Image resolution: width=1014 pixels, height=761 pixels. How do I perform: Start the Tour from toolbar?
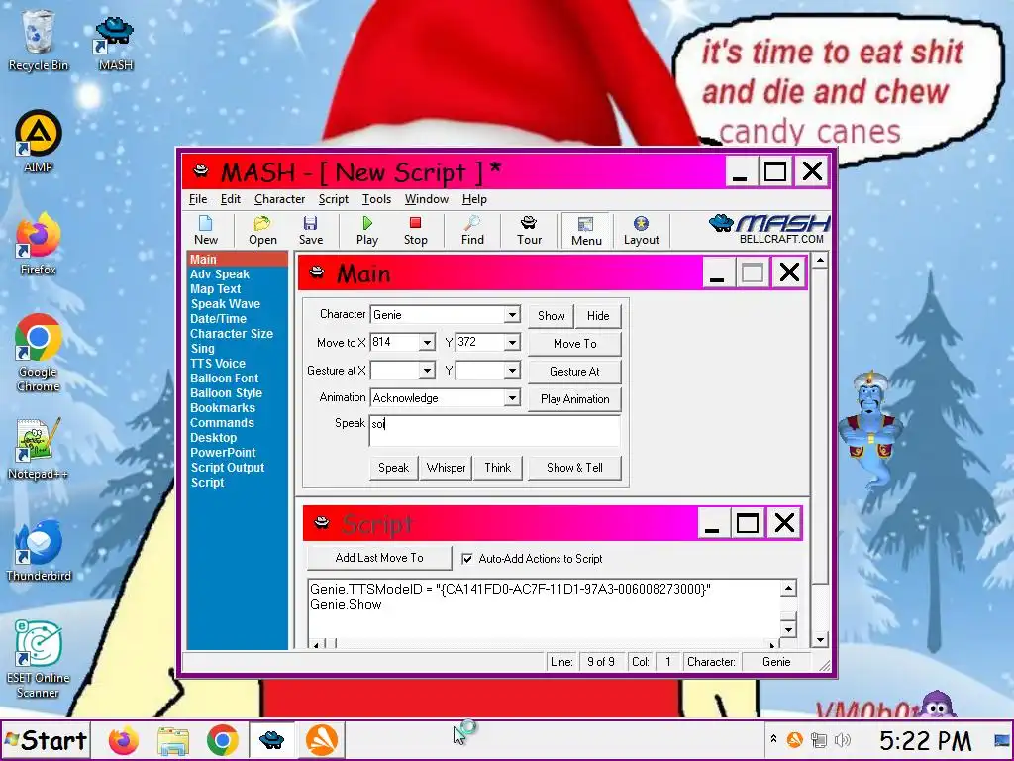click(529, 230)
